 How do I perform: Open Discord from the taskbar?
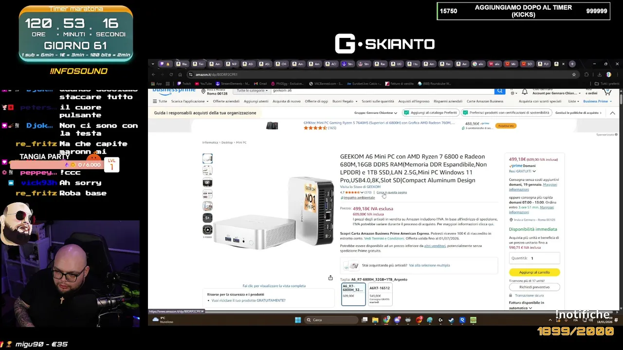[x=397, y=320]
